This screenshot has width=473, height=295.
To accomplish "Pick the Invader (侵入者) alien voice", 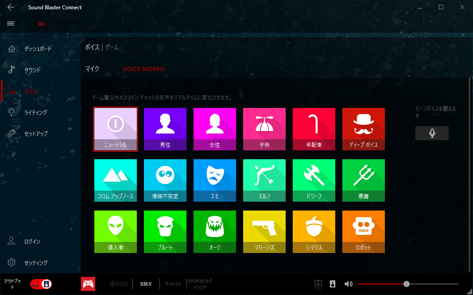I will tap(115, 231).
